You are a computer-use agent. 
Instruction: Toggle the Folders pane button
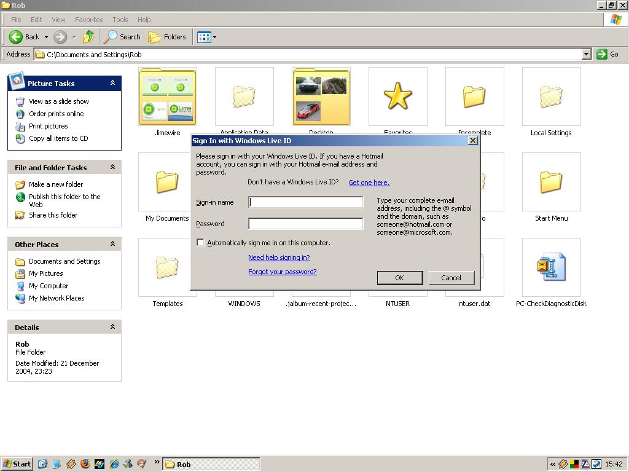pos(167,37)
